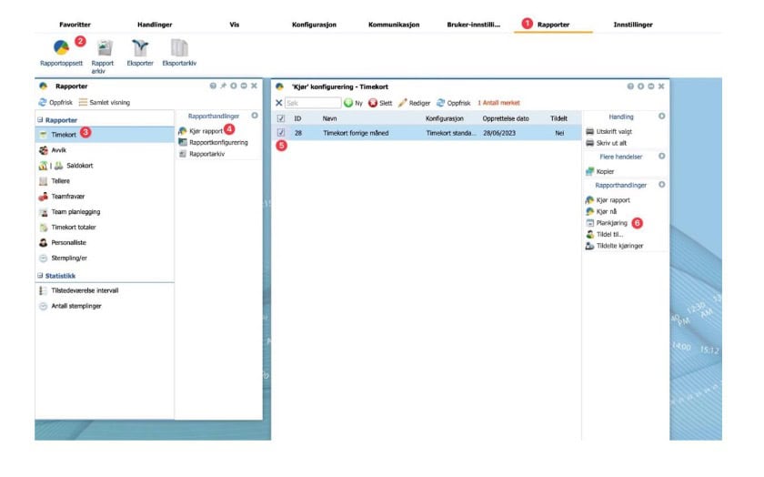Screen dimensions: 764x477
Task: Collapse the Rapporter tree group
Action: click(40, 120)
